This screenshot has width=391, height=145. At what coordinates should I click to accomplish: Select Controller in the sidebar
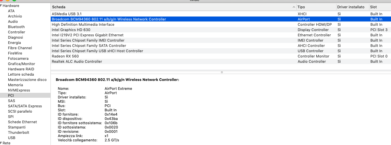point(17,32)
